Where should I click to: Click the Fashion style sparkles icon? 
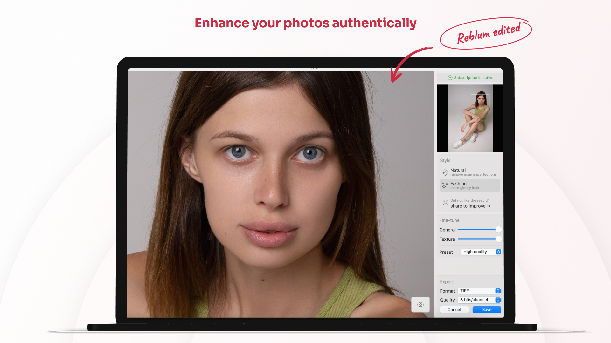click(445, 185)
